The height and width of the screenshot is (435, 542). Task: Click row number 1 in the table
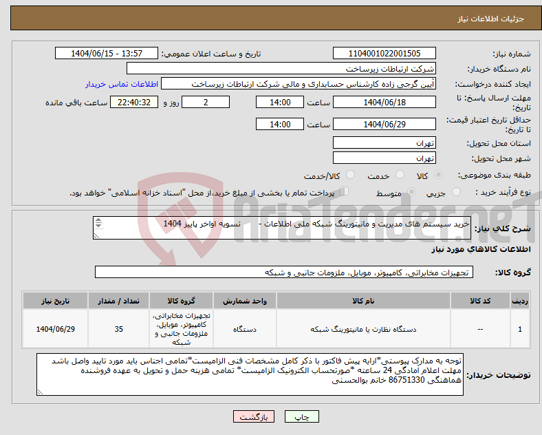coord(520,329)
